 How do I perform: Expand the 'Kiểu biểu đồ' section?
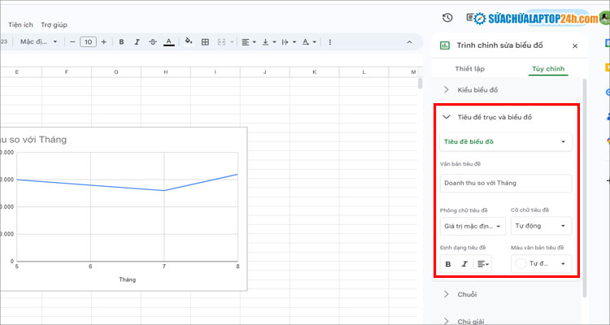pos(478,89)
